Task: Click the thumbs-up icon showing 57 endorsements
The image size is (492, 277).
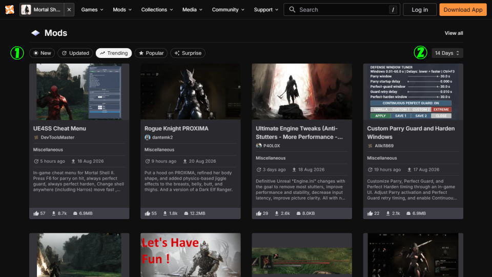Action: point(36,213)
